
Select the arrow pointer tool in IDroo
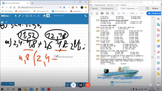pyautogui.click(x=16, y=16)
